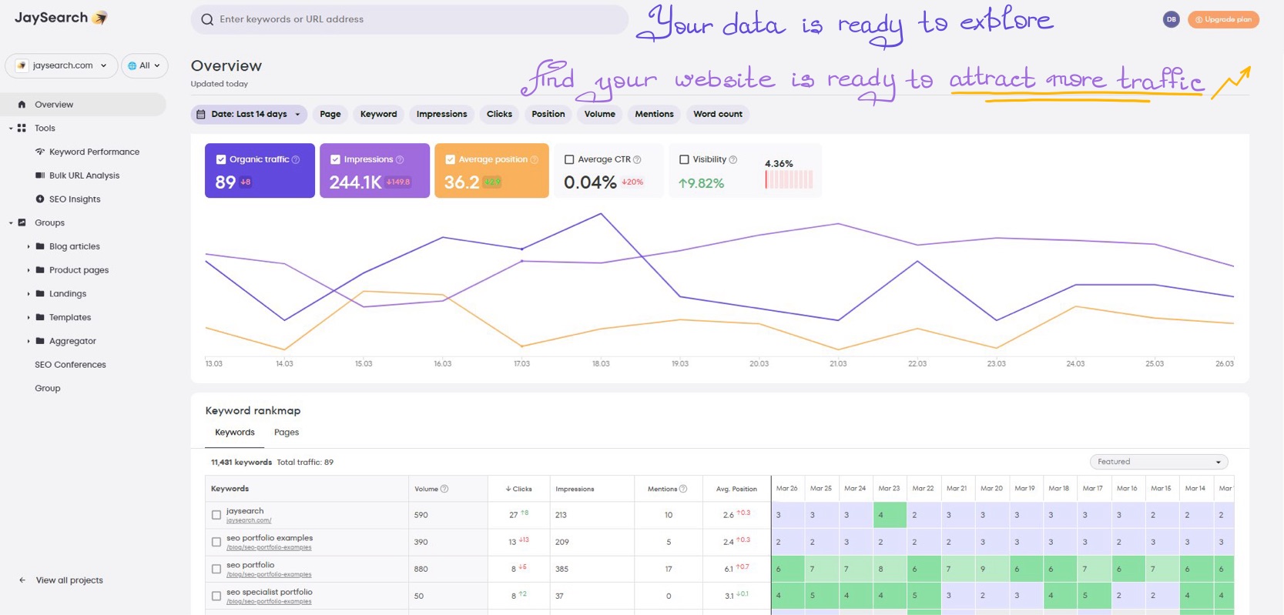Add the Impressions filter chip
This screenshot has width=1284, height=615.
coord(441,114)
